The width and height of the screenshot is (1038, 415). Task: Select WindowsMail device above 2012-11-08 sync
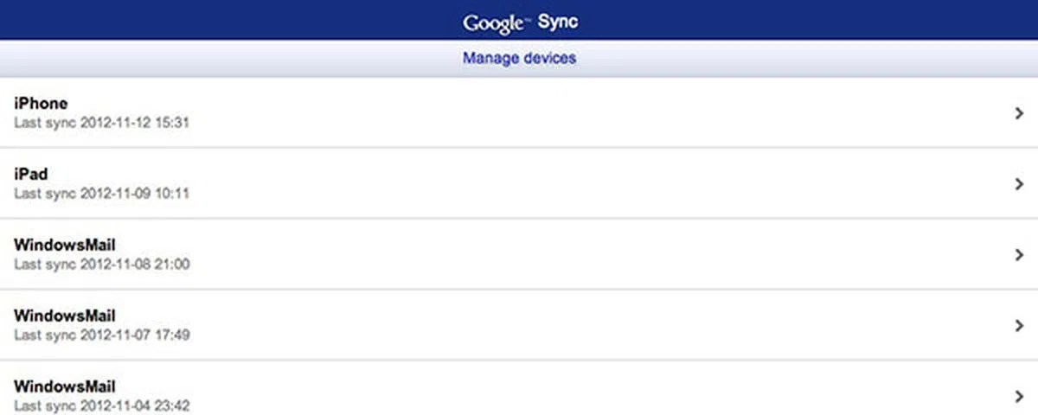coord(65,246)
